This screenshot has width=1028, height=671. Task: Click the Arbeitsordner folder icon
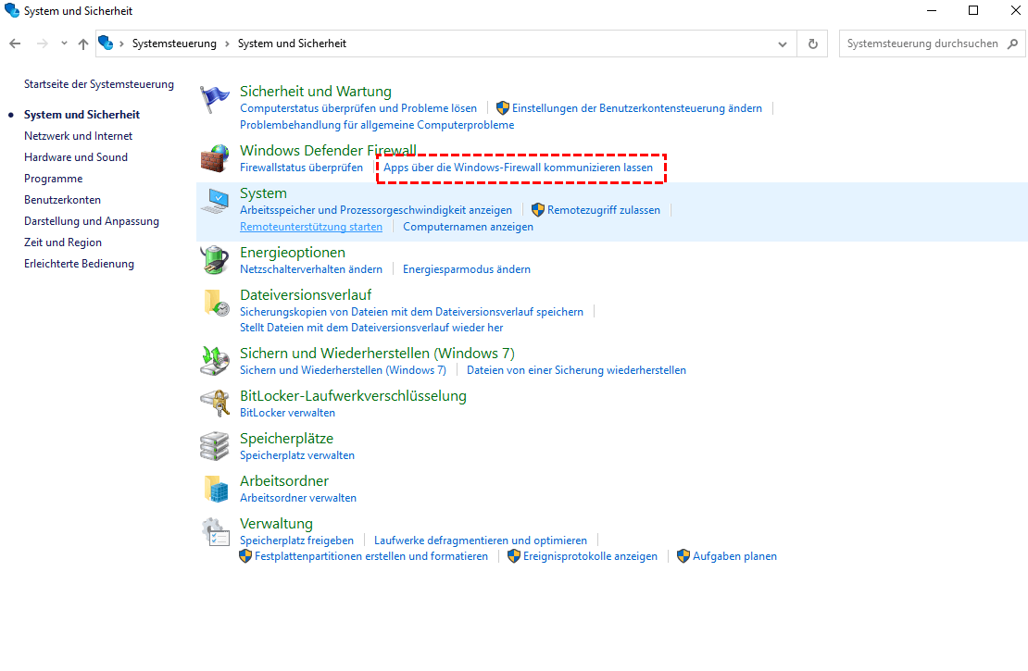click(x=215, y=489)
